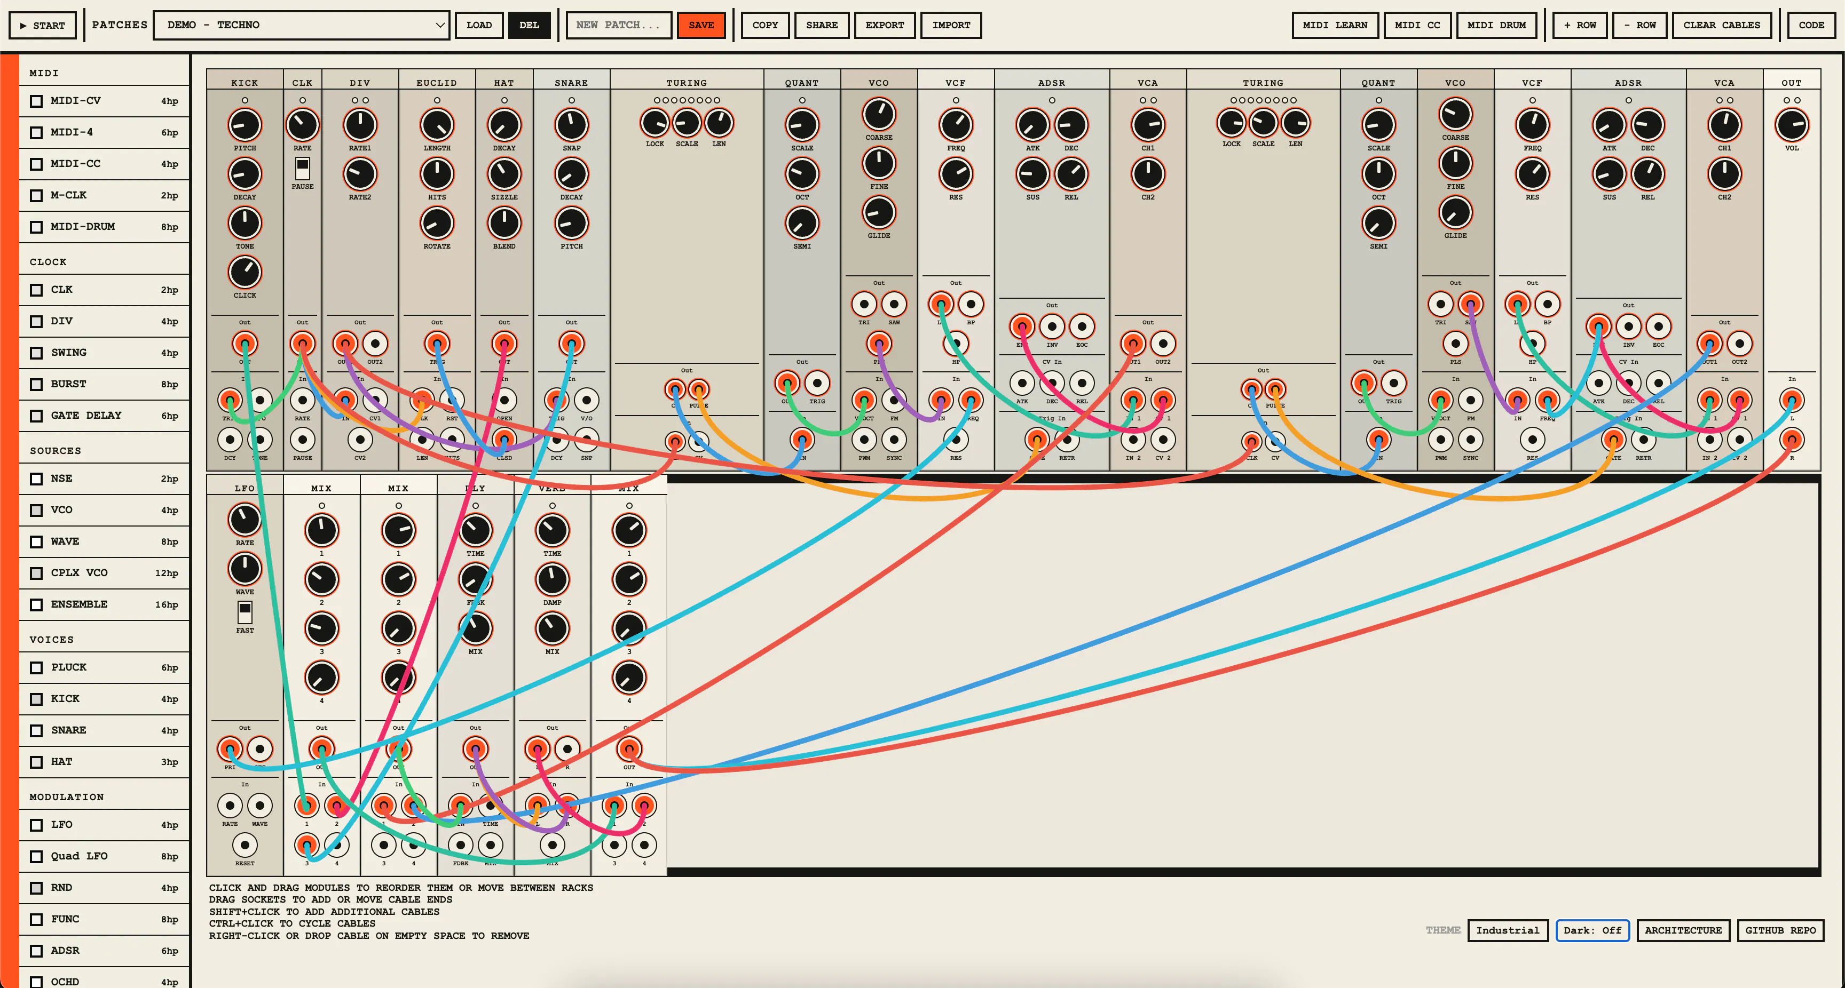
Task: Click the KICK module DECAY knob
Action: point(245,174)
